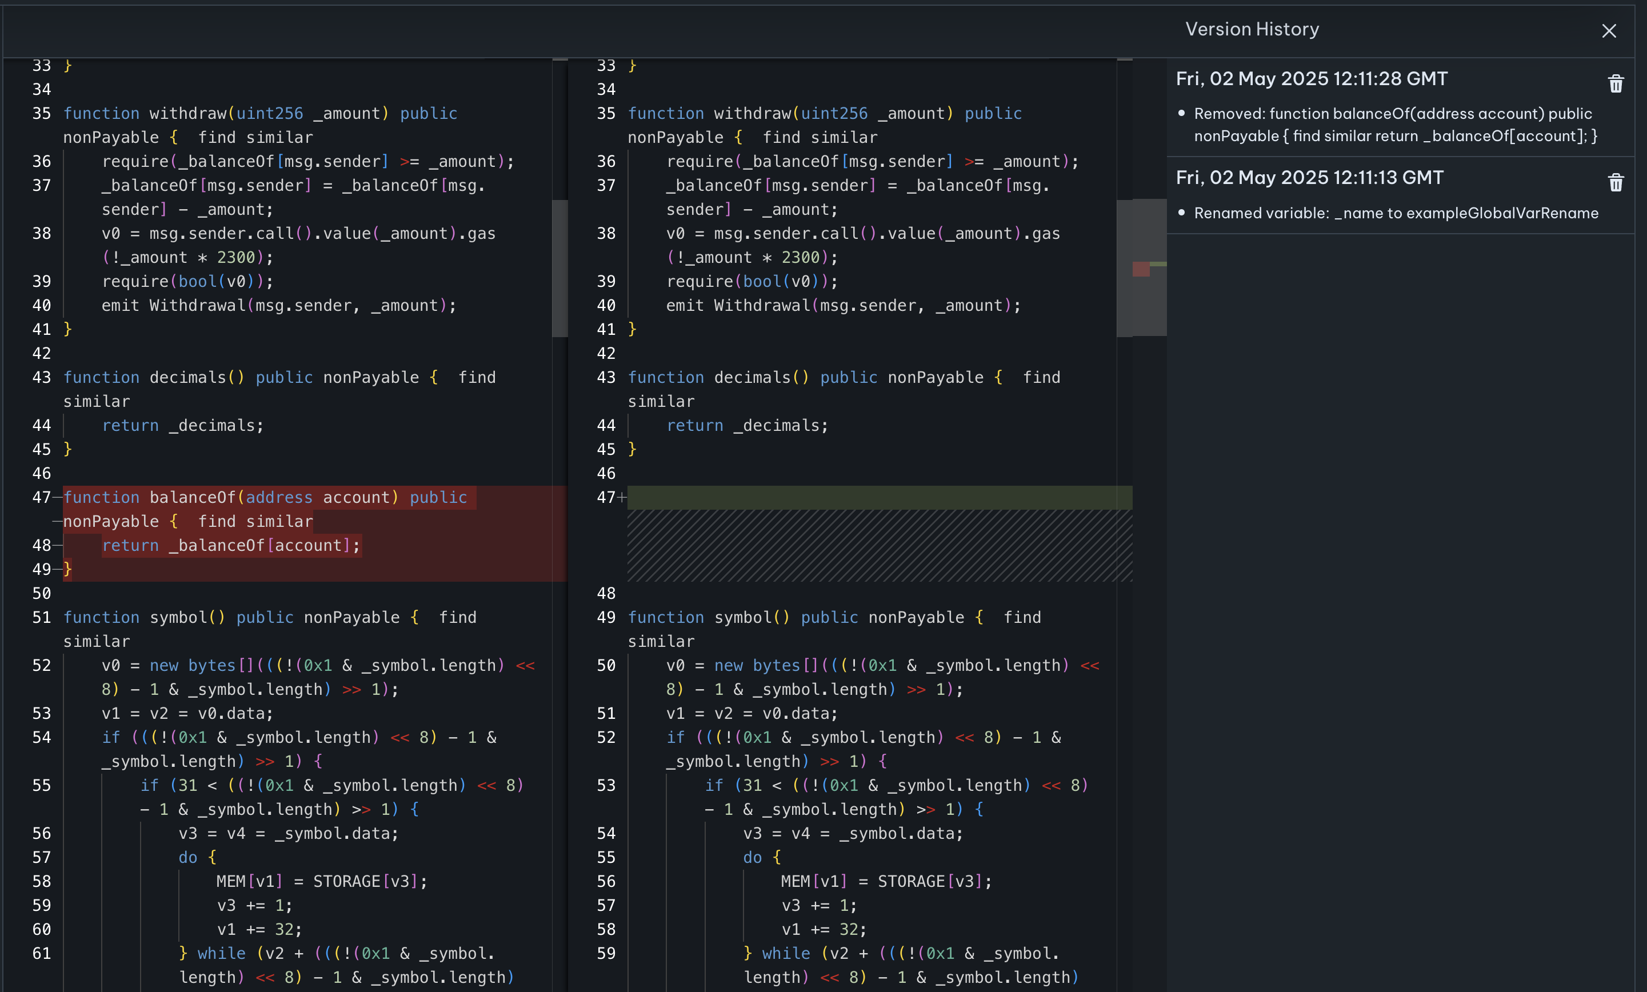Click the plus diff marker at line 47

pyautogui.click(x=622, y=497)
